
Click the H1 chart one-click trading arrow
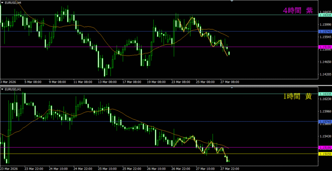(x=2, y=89)
